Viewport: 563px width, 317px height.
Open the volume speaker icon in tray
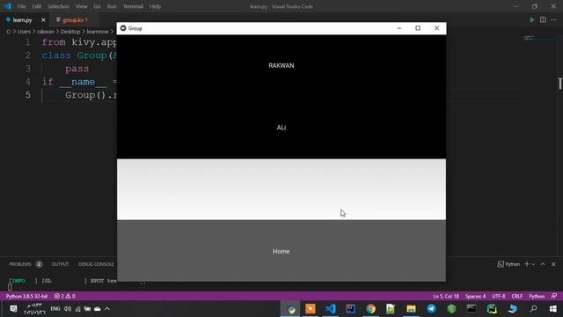[68, 309]
